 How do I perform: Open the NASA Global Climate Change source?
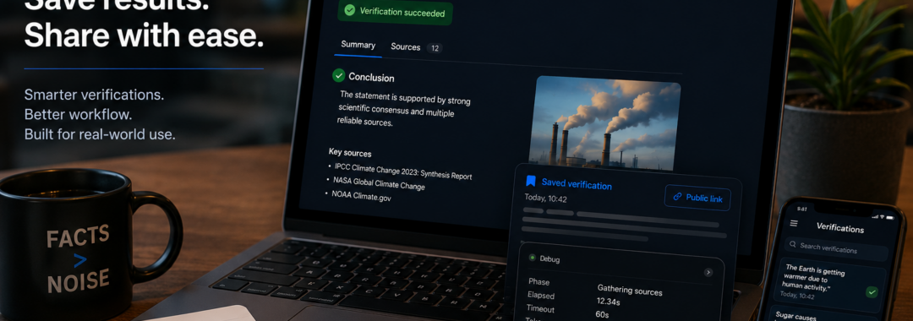379,184
